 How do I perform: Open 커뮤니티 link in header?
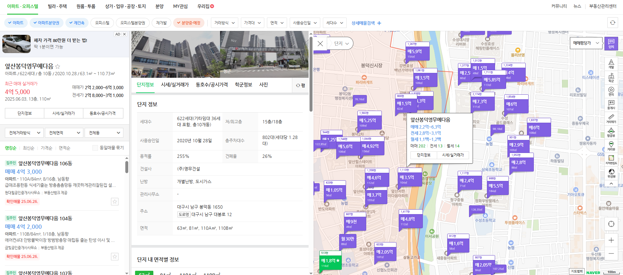559,6
